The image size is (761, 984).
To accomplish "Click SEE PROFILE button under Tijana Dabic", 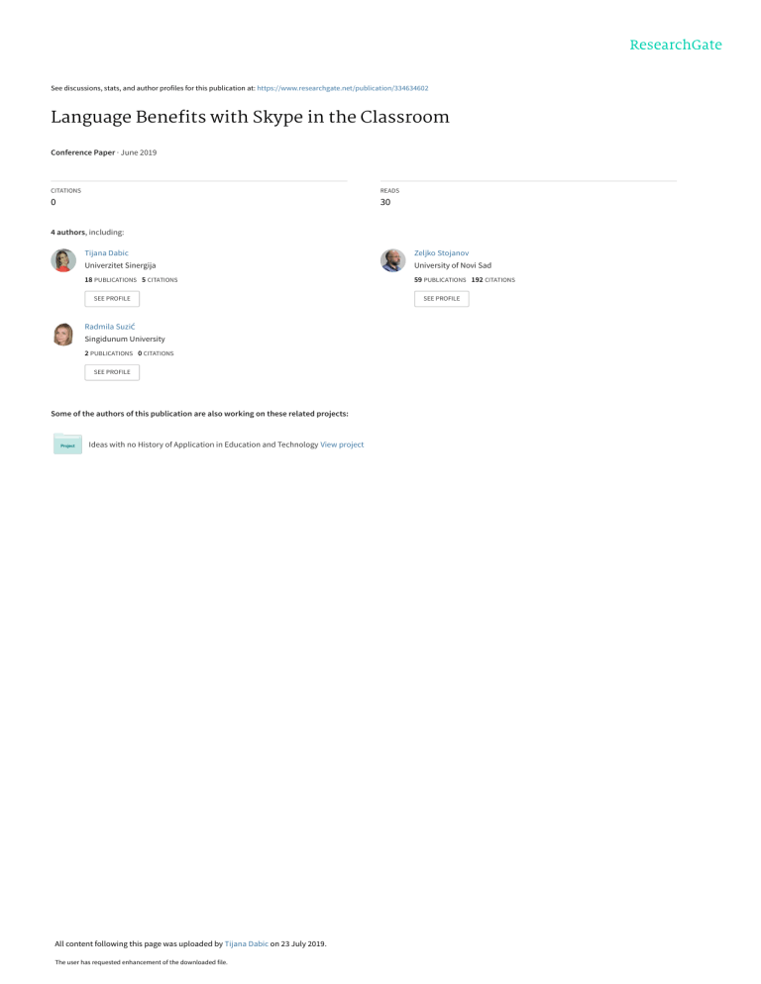I will (112, 299).
